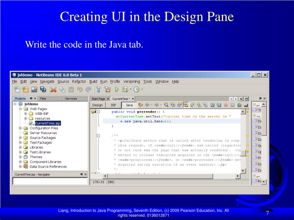The height and width of the screenshot is (220, 294).
Task: Click the Cut scissors icon
Action: click(x=53, y=89)
